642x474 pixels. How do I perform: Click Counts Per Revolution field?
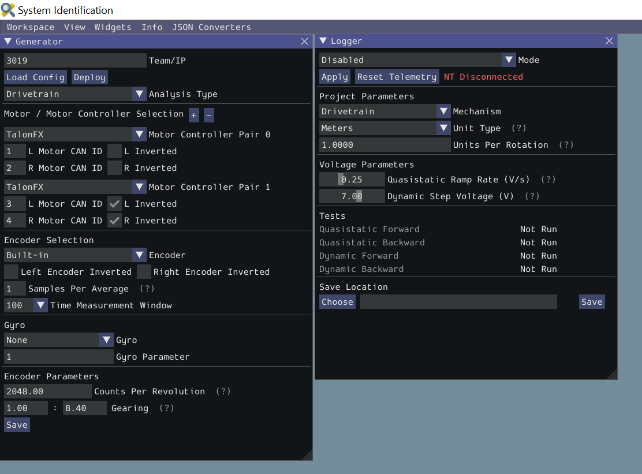[x=47, y=391]
